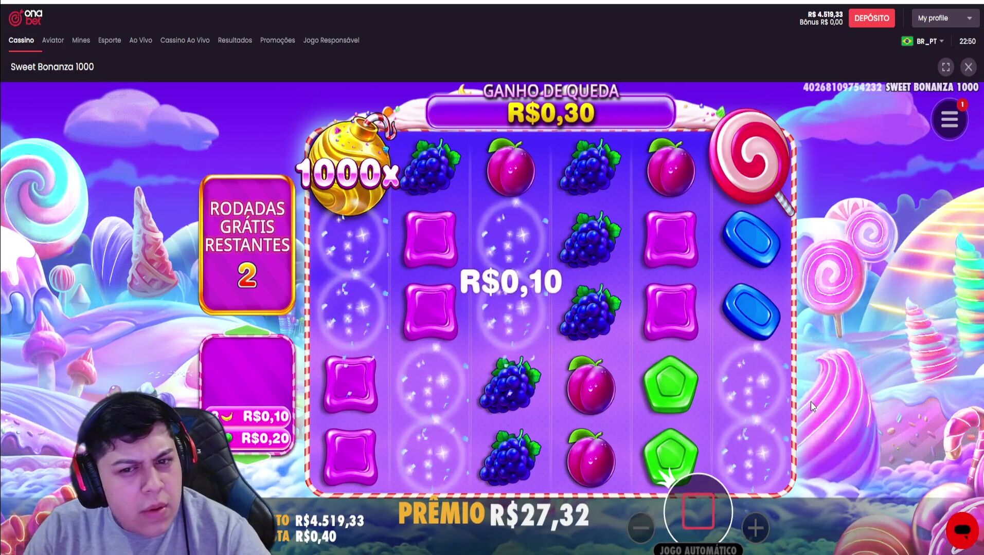Expand the My profile dropdown
Image resolution: width=984 pixels, height=555 pixels.
(945, 18)
